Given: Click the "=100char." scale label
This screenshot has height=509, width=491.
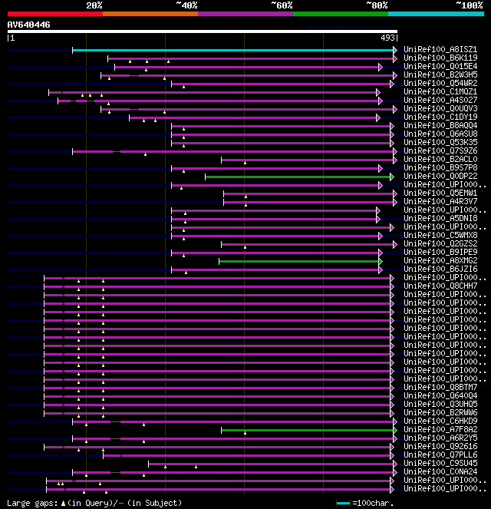Looking at the screenshot, I should pyautogui.click(x=374, y=503).
